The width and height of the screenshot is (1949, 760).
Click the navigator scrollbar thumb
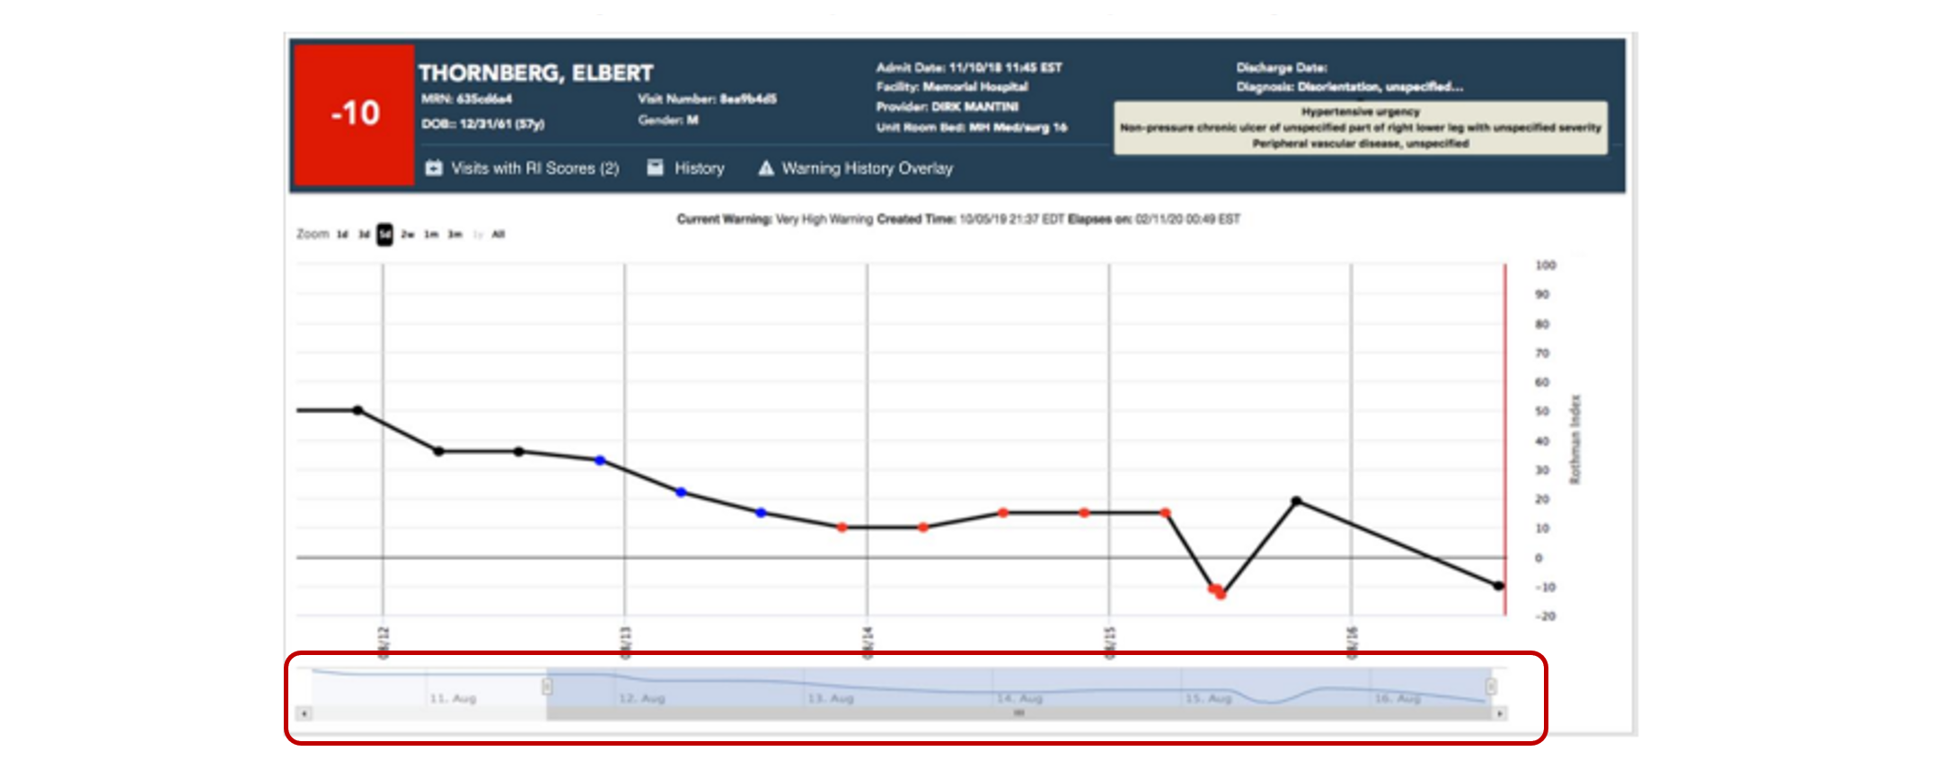pos(1019,713)
